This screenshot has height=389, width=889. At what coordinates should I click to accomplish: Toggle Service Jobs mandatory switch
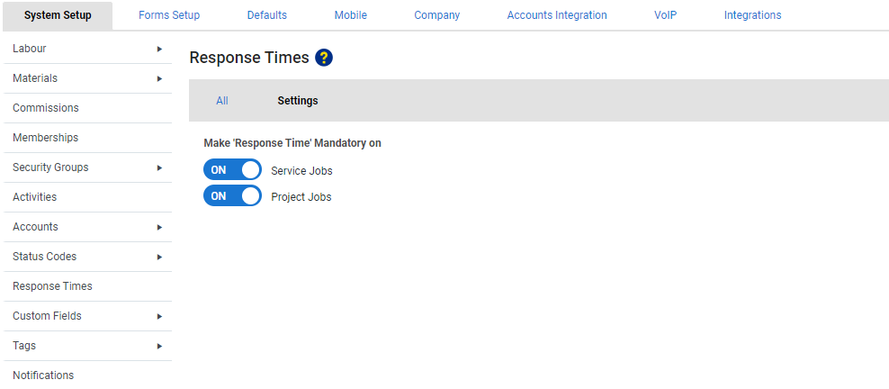coord(232,169)
